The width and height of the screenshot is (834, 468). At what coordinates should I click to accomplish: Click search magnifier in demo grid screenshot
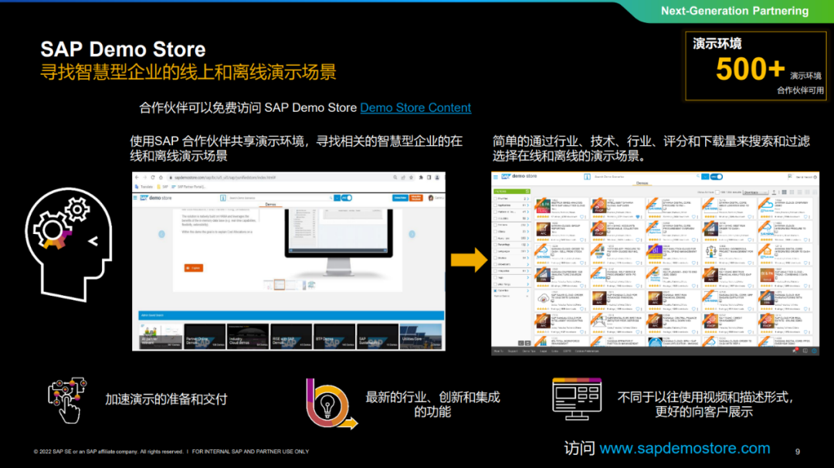(699, 175)
